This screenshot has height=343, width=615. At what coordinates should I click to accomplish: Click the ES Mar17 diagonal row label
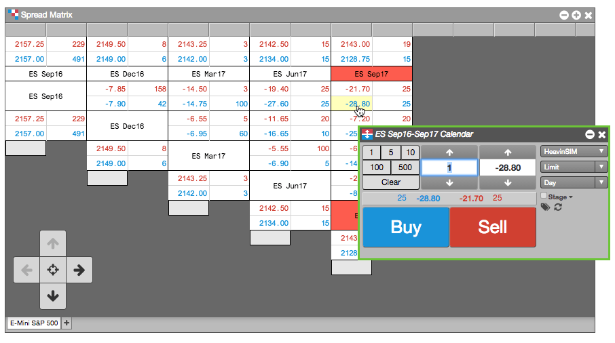pyautogui.click(x=208, y=156)
